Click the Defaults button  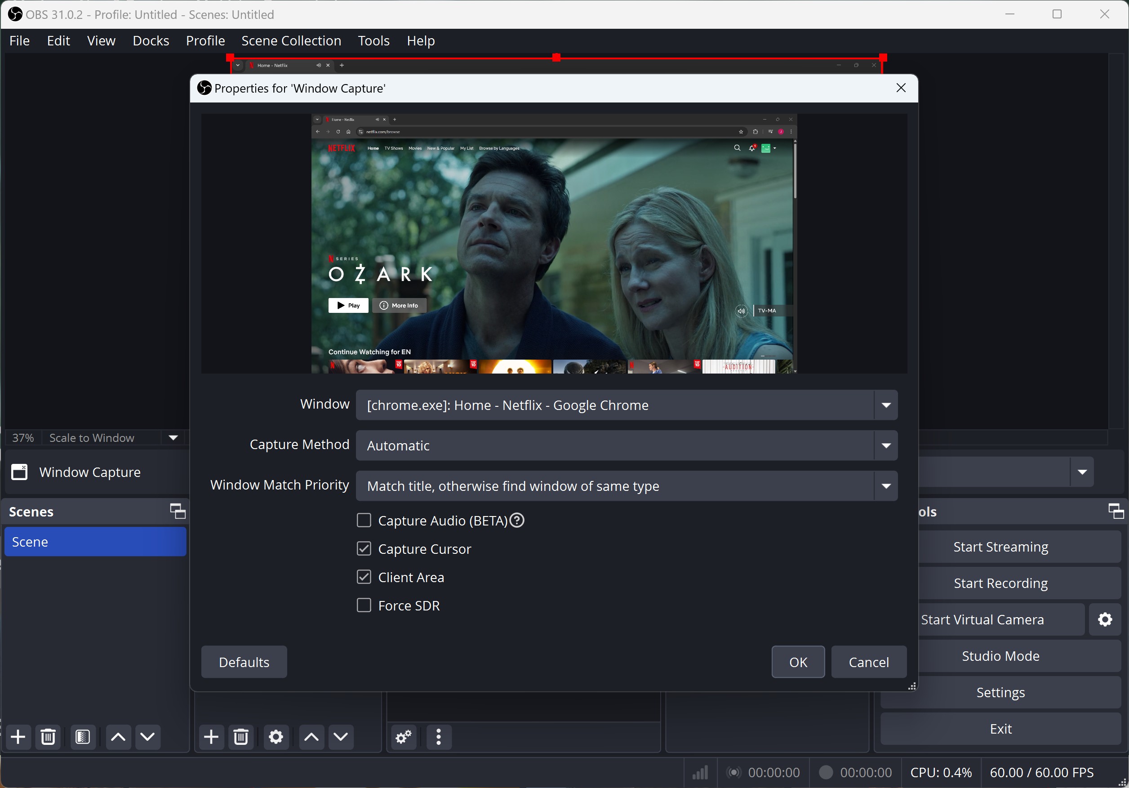coord(244,662)
